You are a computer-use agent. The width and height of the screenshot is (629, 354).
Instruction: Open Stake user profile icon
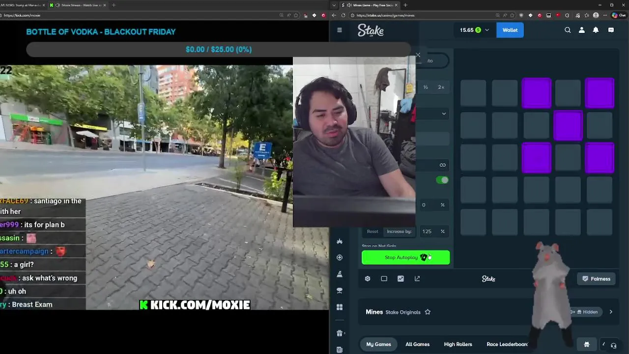[582, 30]
